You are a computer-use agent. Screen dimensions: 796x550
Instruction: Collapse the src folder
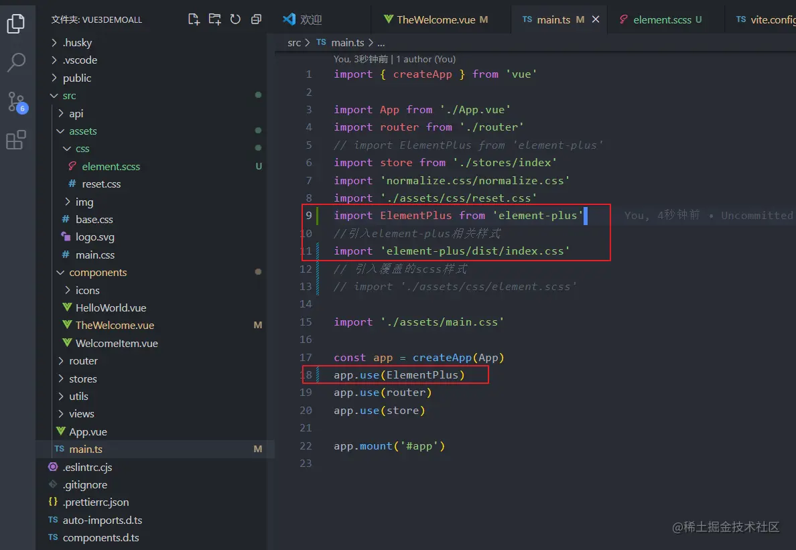(x=54, y=95)
